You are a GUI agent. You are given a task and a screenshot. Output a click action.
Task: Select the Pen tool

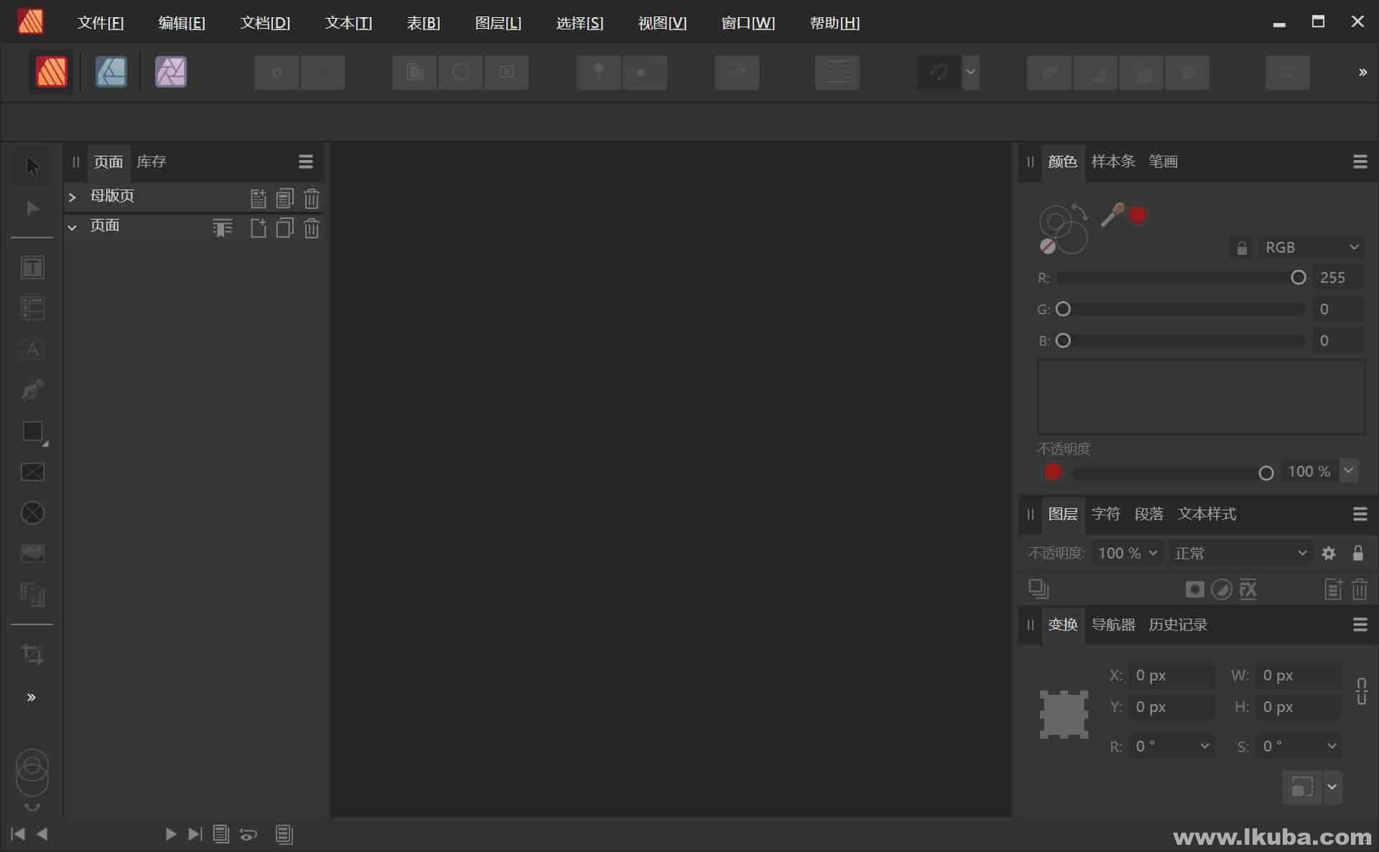[x=32, y=389]
